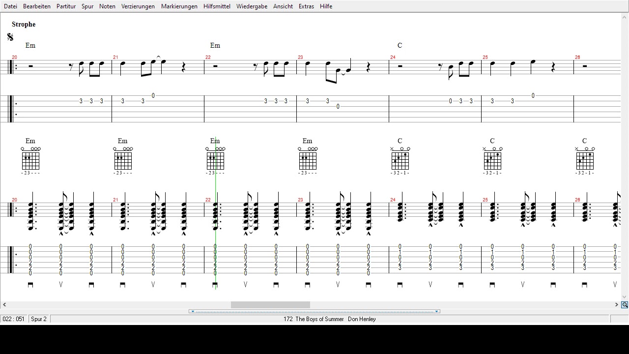Image resolution: width=629 pixels, height=354 pixels.
Task: Click the Strophe section label
Action: tap(24, 24)
